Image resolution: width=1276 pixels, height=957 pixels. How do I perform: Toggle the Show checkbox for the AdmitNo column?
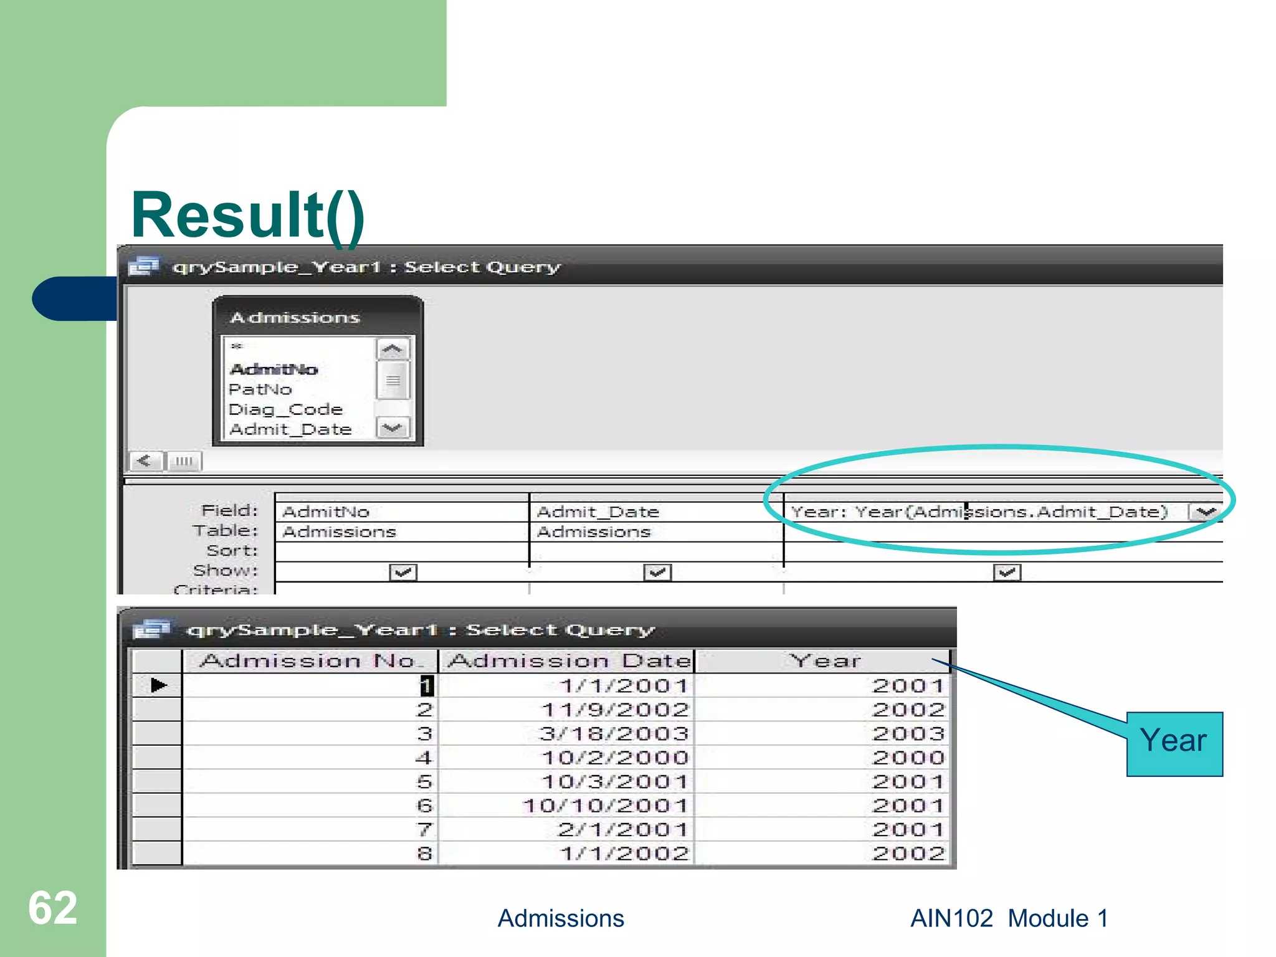402,572
